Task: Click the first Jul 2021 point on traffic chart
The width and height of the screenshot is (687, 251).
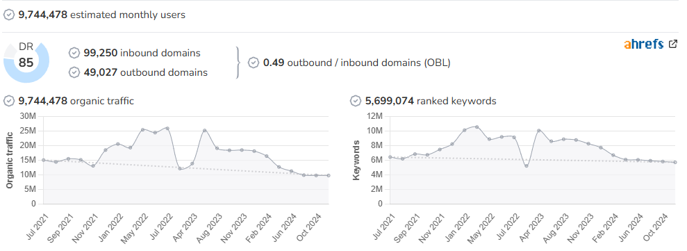Action: tap(43, 160)
